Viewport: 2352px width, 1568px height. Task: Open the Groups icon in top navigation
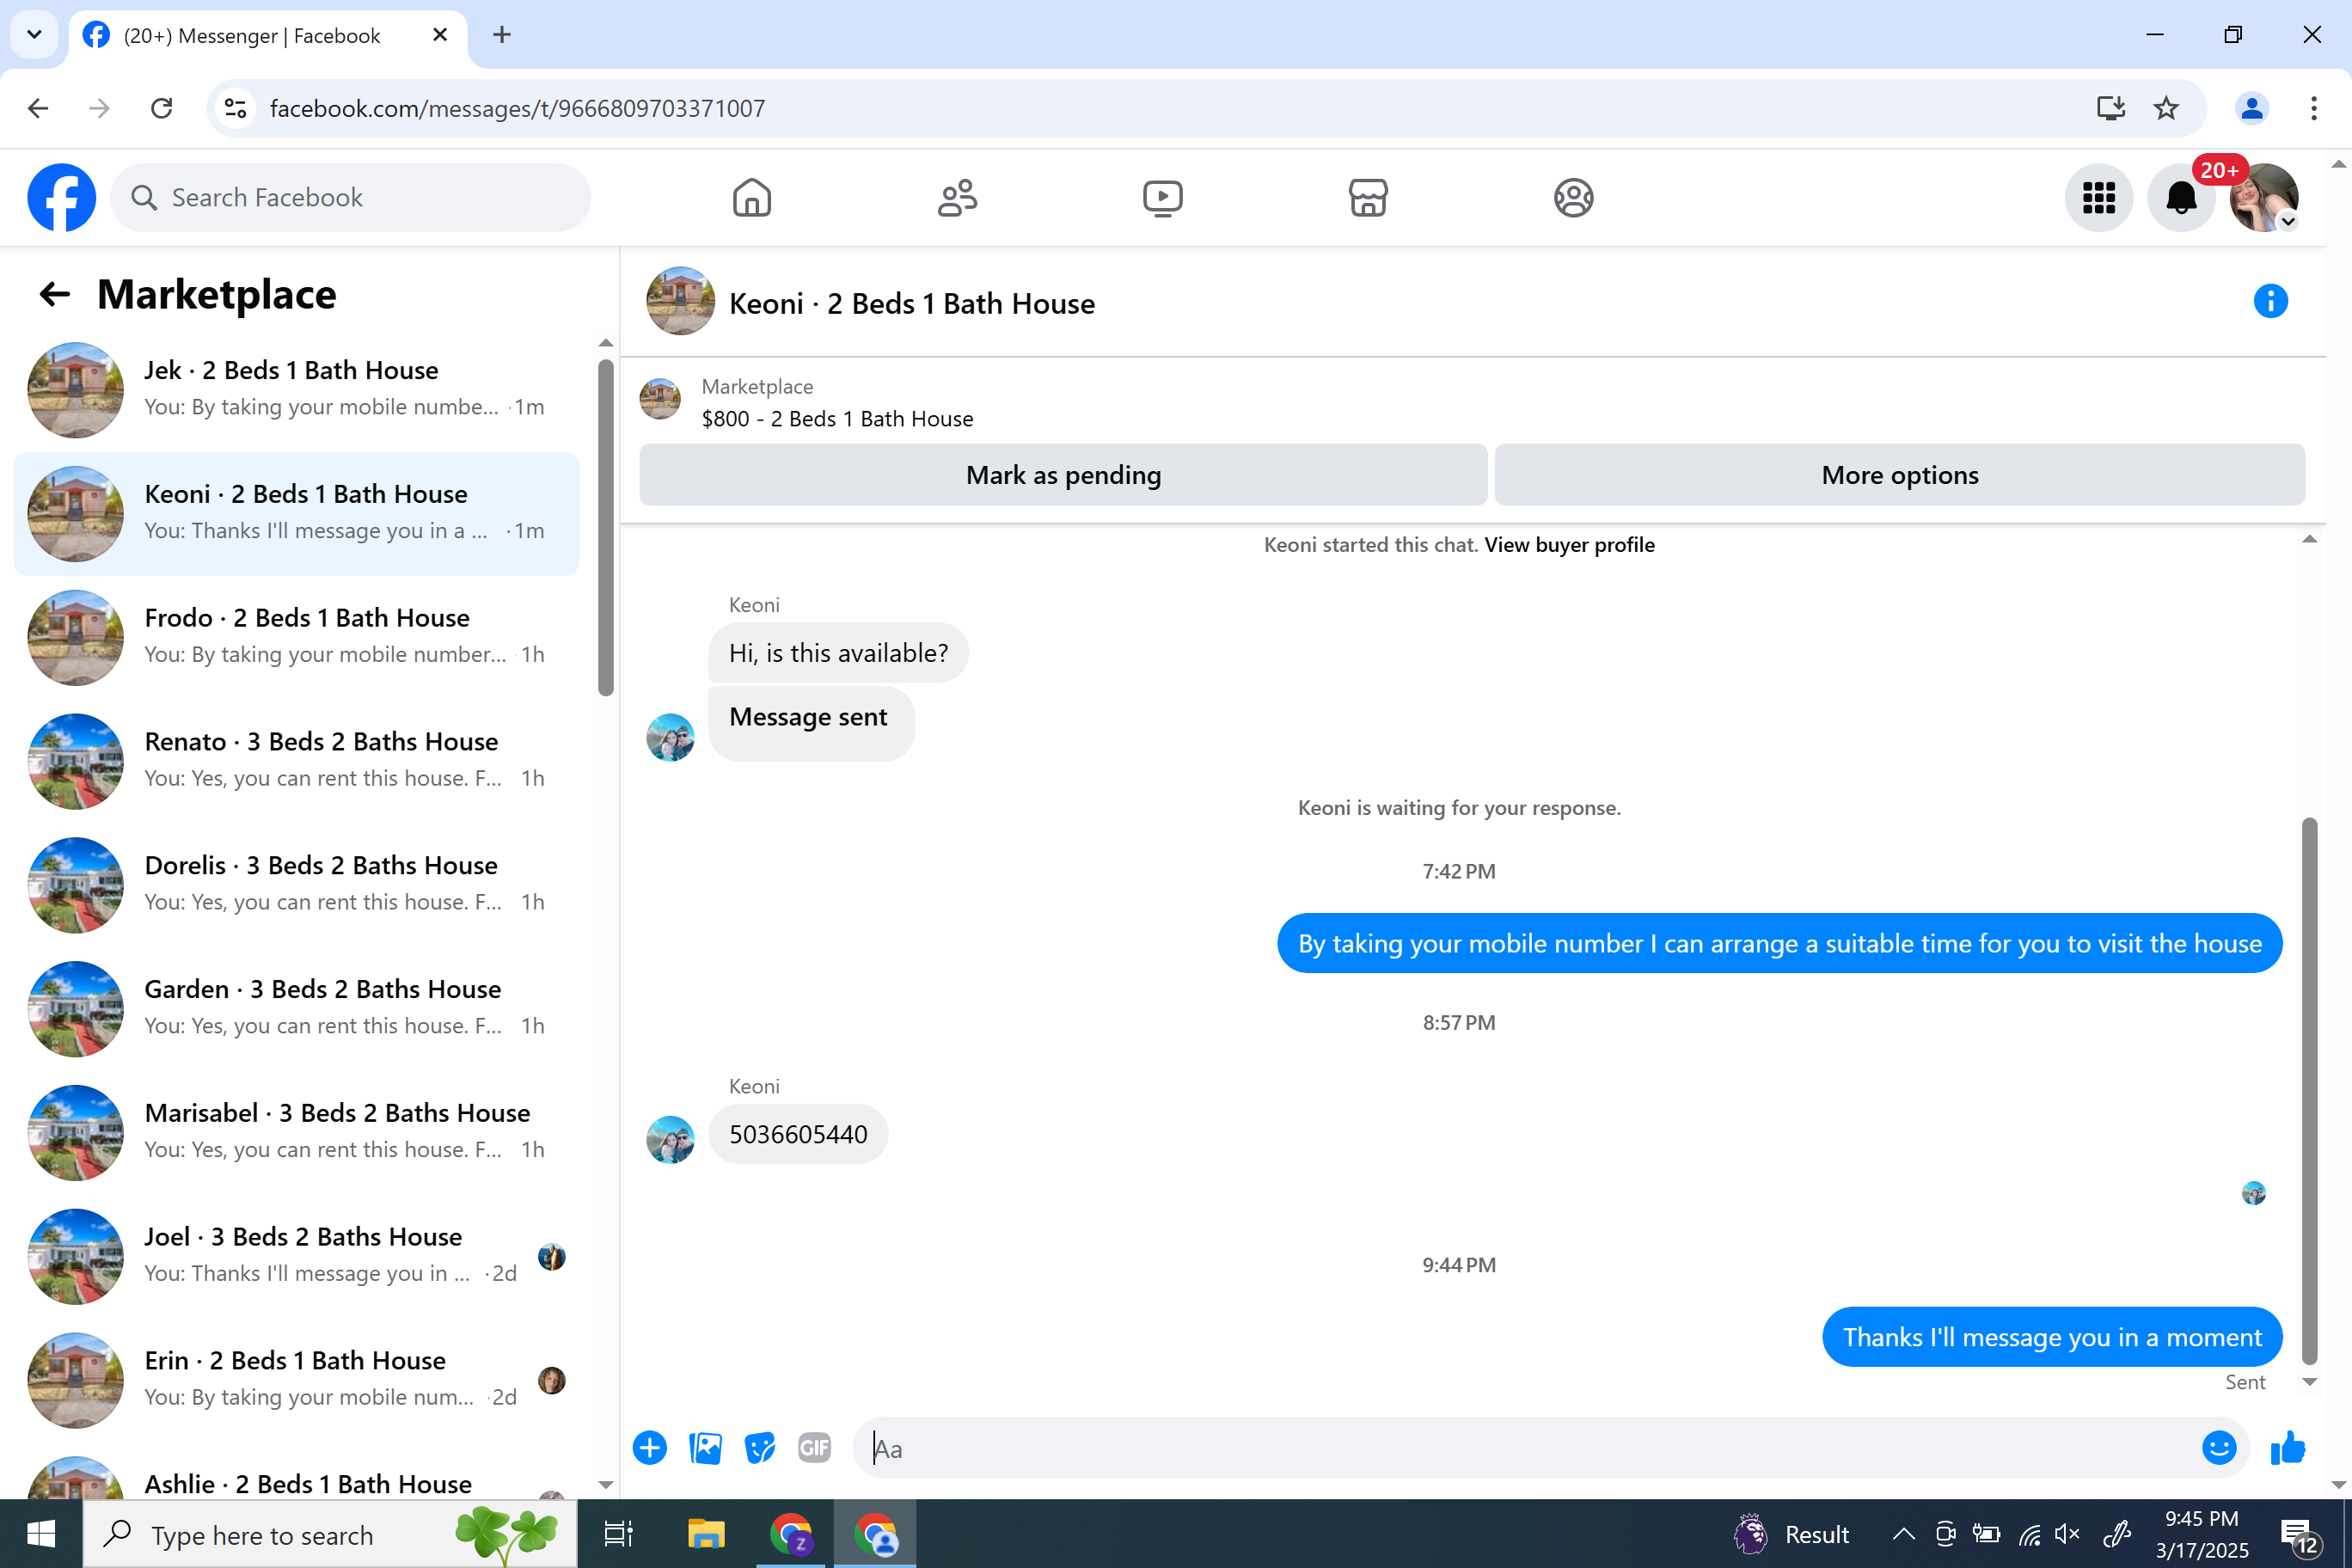[x=1573, y=197]
